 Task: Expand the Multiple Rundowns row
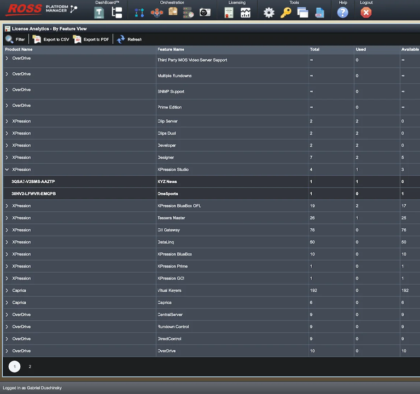click(7, 74)
